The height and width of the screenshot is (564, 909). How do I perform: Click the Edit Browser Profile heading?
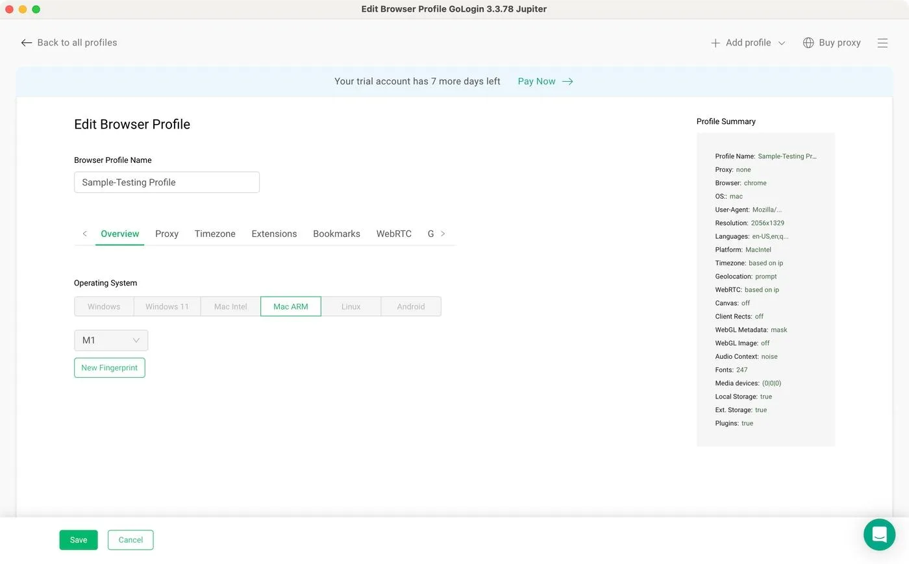(x=132, y=125)
